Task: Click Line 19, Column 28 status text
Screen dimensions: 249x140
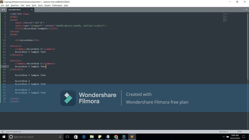Action: point(13,131)
